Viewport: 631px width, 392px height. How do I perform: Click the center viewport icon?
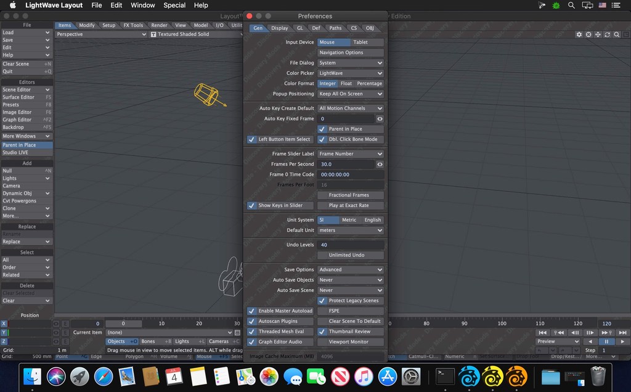[x=588, y=35]
